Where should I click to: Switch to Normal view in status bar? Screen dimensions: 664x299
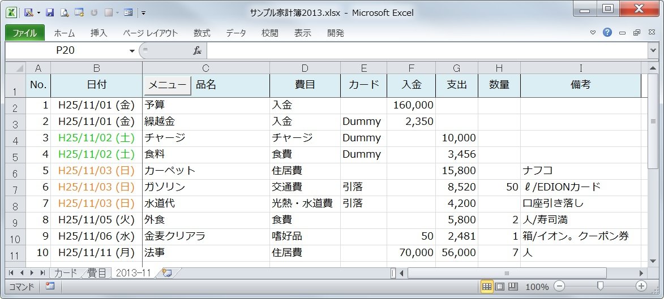click(487, 287)
